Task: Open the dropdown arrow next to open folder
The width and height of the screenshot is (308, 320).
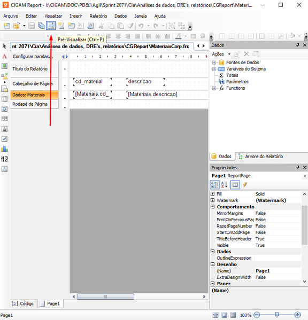Action: click(x=24, y=26)
